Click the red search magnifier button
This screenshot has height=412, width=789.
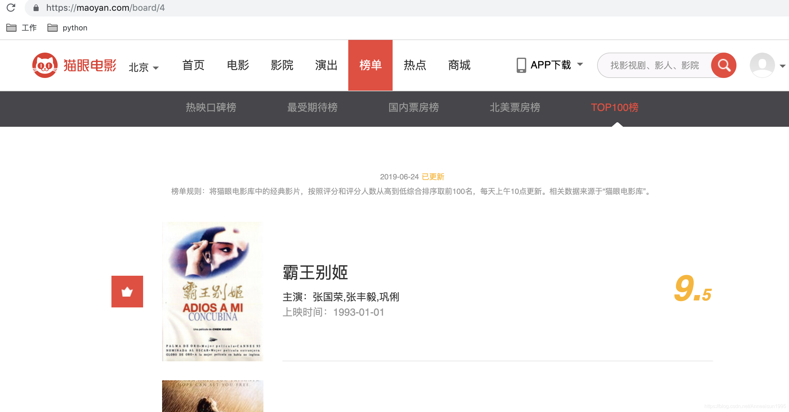point(723,65)
